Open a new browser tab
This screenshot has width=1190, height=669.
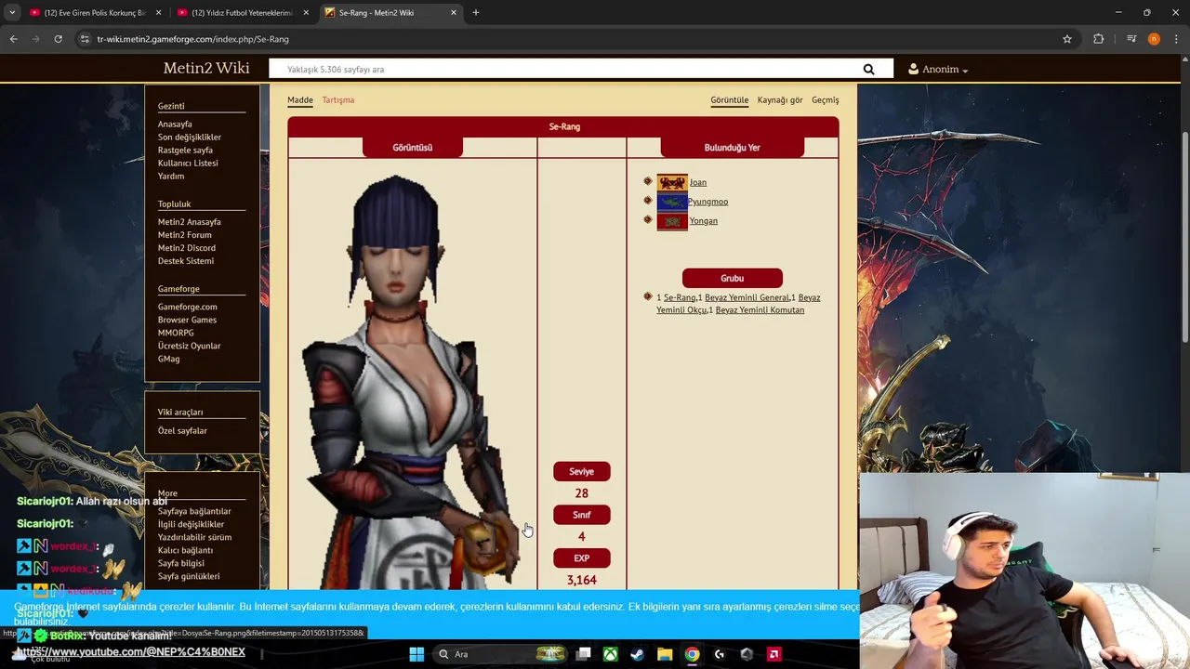click(476, 12)
